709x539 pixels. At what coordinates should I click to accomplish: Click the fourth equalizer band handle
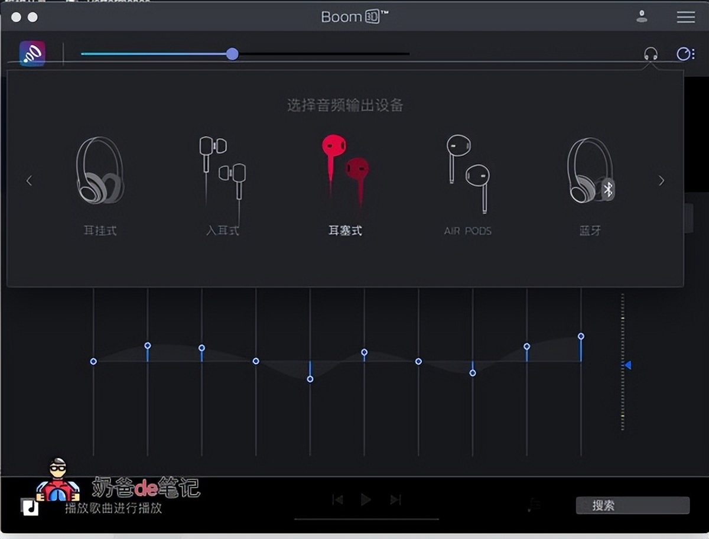click(256, 361)
